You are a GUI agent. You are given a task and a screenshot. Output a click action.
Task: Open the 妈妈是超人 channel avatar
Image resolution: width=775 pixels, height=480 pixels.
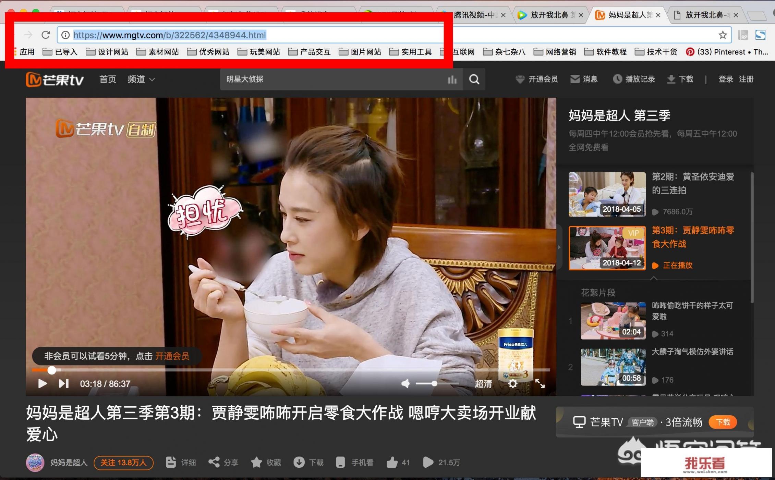point(35,463)
